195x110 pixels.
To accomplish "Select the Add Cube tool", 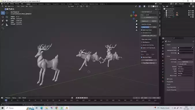I will pyautogui.click(x=3, y=29).
